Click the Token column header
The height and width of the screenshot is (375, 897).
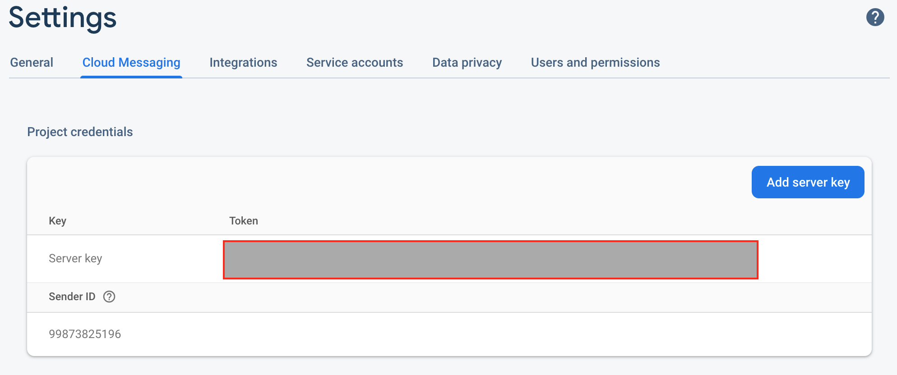pyautogui.click(x=244, y=221)
